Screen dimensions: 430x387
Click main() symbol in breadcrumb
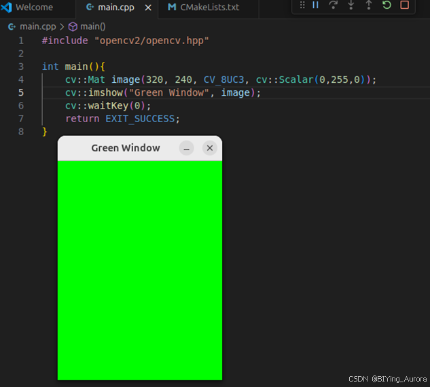pyautogui.click(x=92, y=26)
